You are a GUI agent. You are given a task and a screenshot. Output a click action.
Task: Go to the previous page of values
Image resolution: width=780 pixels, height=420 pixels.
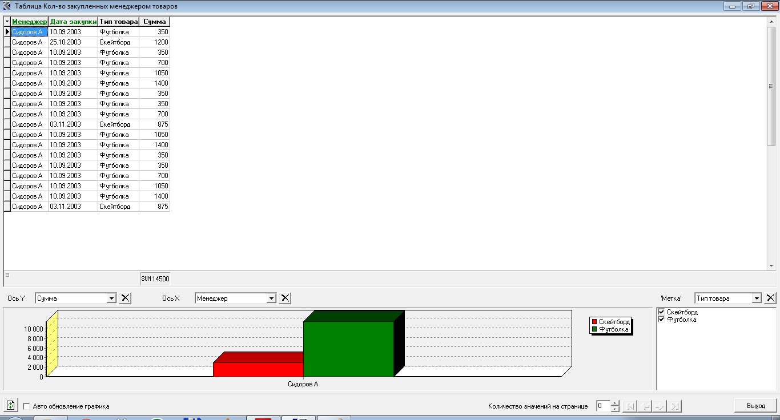click(645, 406)
